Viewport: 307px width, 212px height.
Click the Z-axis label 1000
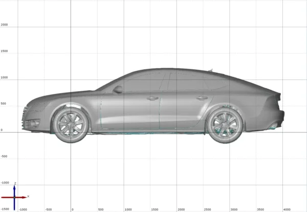(x=4, y=77)
